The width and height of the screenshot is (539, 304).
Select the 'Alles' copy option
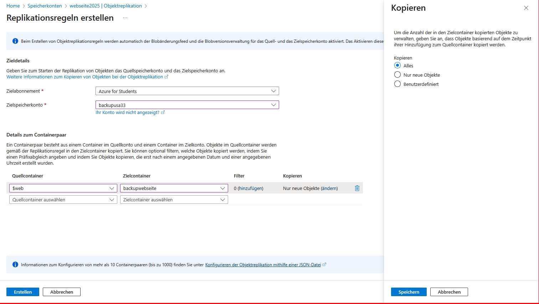397,66
